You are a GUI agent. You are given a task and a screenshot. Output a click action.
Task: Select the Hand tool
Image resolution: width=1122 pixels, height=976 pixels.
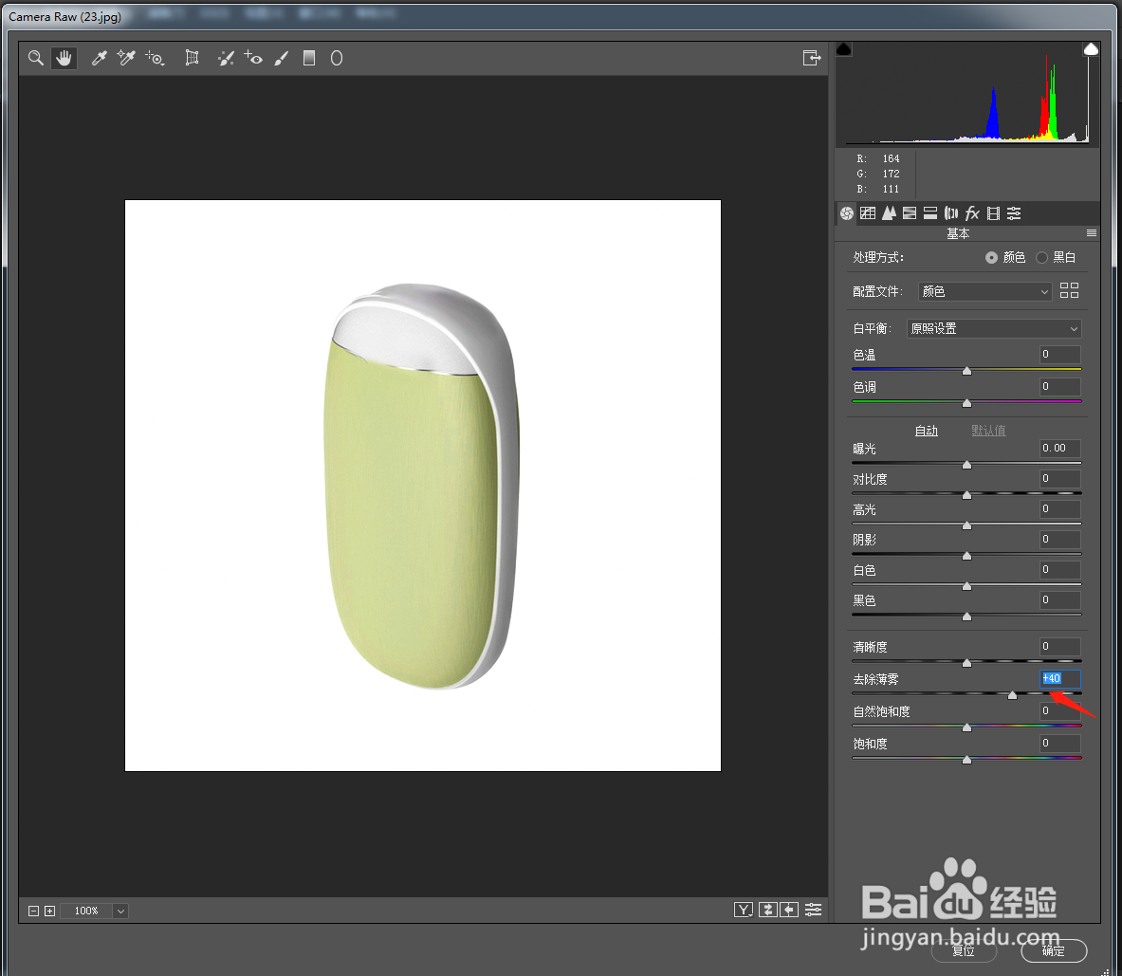tap(64, 58)
